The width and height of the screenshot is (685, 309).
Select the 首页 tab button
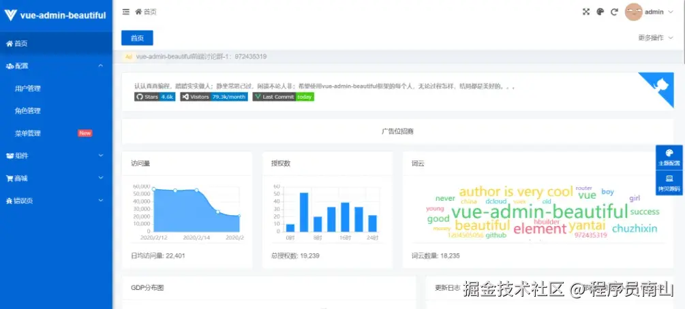(x=137, y=38)
